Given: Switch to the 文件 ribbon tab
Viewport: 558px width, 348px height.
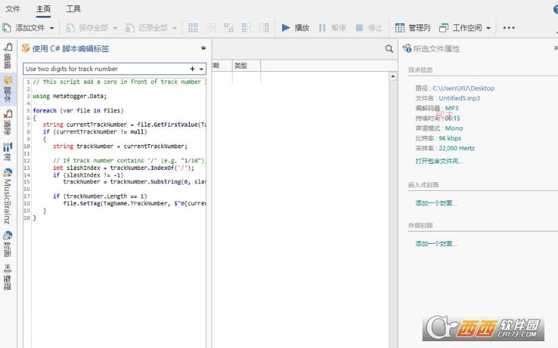Looking at the screenshot, I should 13,9.
